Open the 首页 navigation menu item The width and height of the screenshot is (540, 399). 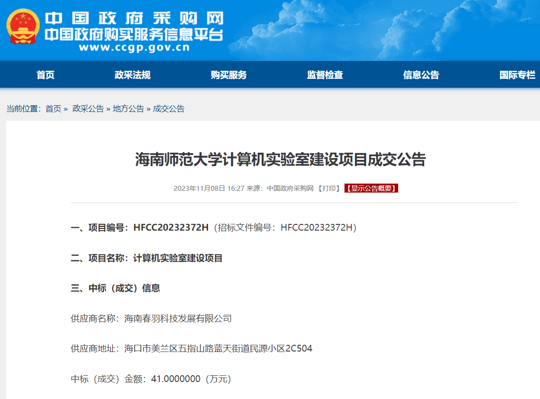[46, 75]
